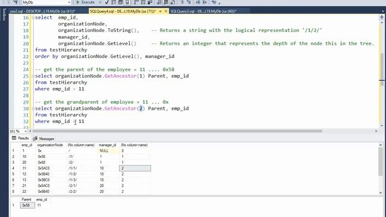Screen dimensions: 386x217
Task: Select Results to Grid icon
Action: pos(166,2)
